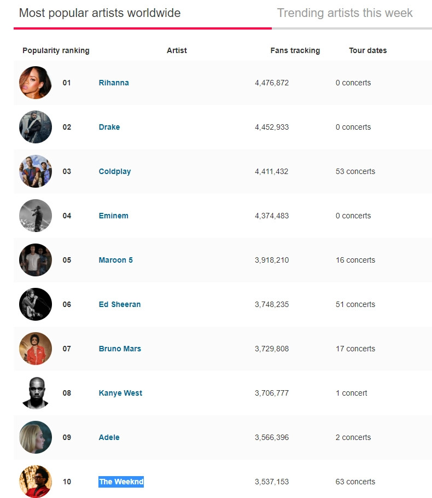Open the Ed Sheeran artist page link
The height and width of the screenshot is (498, 432).
[x=120, y=304]
